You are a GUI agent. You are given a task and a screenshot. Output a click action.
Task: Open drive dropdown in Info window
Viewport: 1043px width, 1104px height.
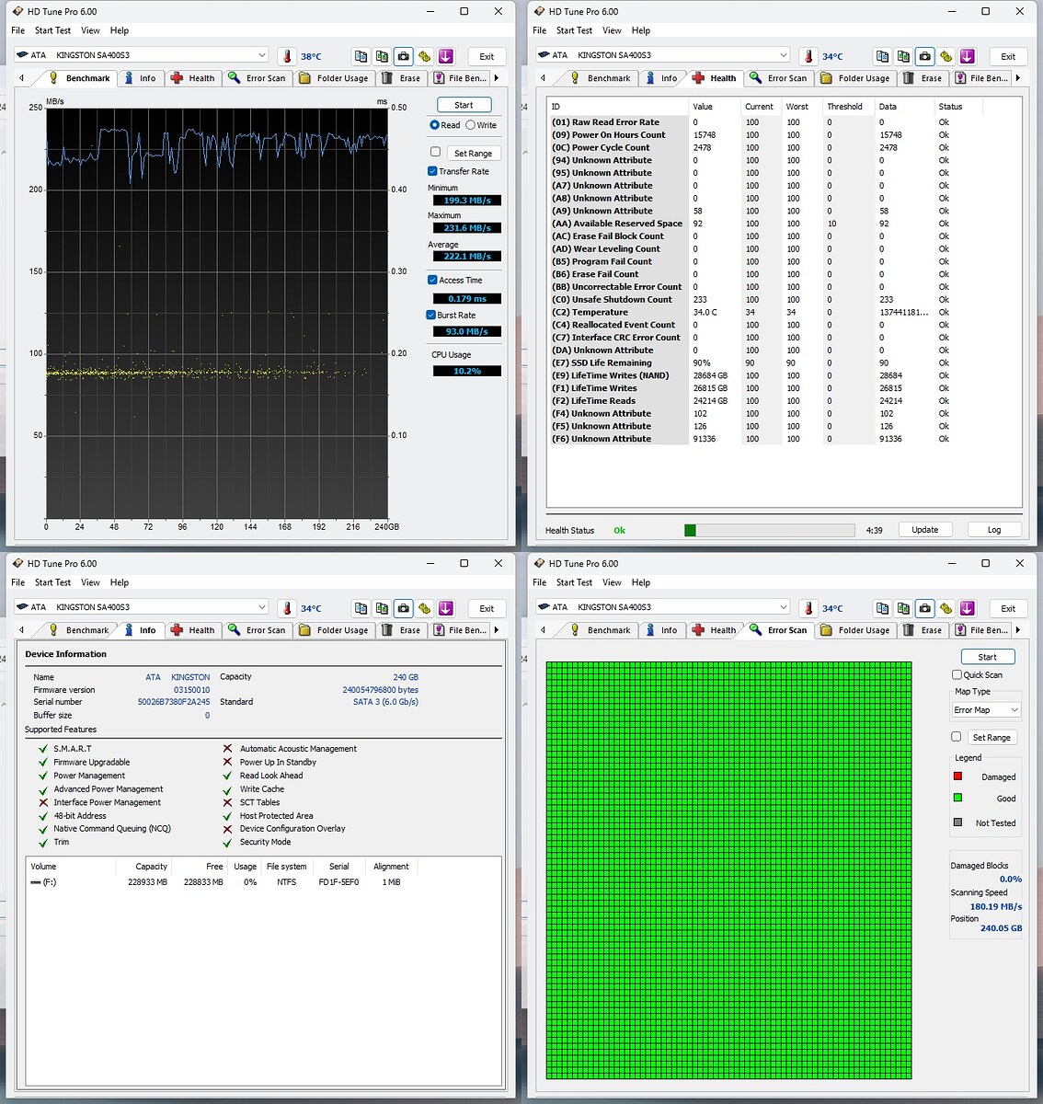(261, 607)
